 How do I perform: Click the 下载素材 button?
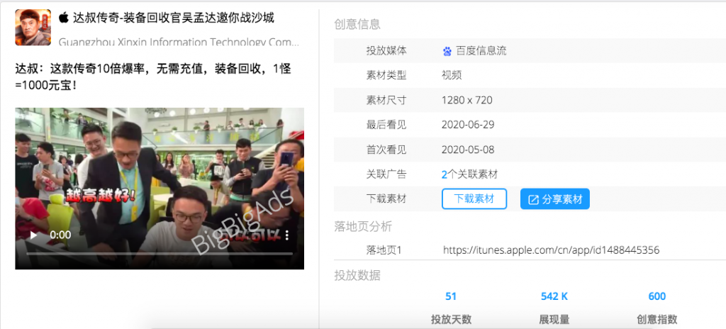tap(474, 199)
